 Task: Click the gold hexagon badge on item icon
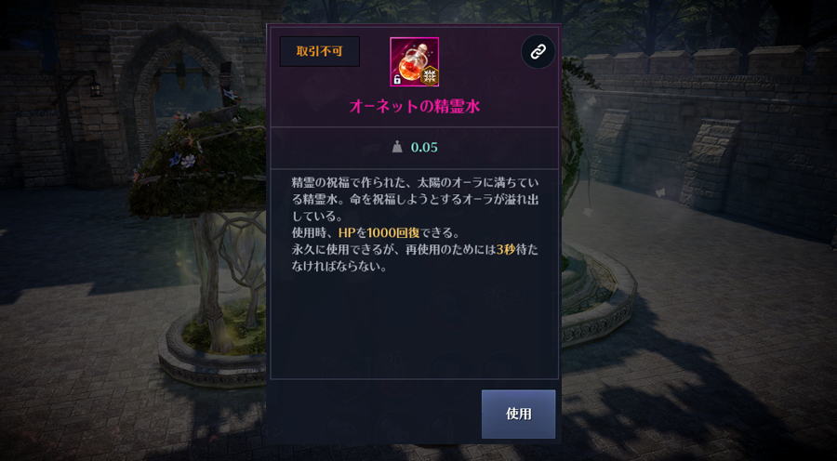point(428,76)
